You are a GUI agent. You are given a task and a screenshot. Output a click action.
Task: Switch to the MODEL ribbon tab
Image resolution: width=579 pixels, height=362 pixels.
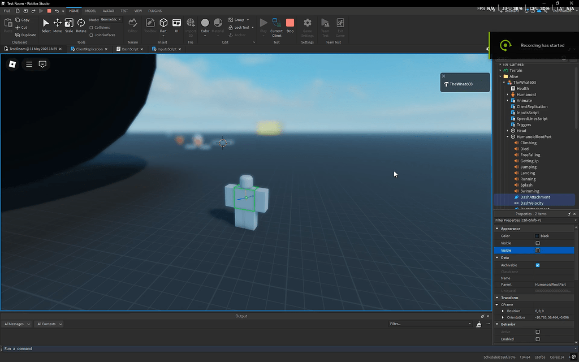(x=90, y=10)
